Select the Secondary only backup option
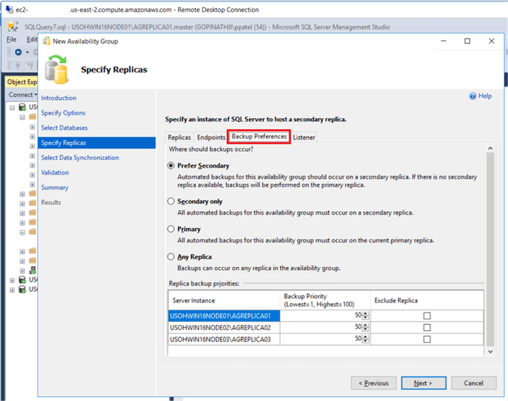The height and width of the screenshot is (401, 508). click(171, 201)
